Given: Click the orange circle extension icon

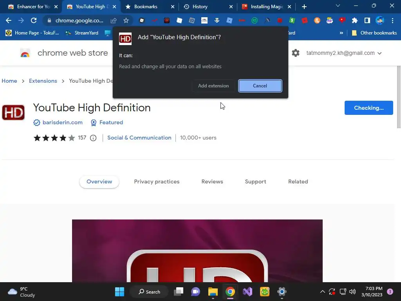Looking at the screenshot, I should tap(317, 20).
